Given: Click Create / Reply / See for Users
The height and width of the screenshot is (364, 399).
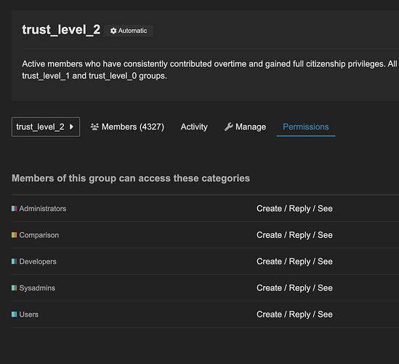Looking at the screenshot, I should 294,314.
